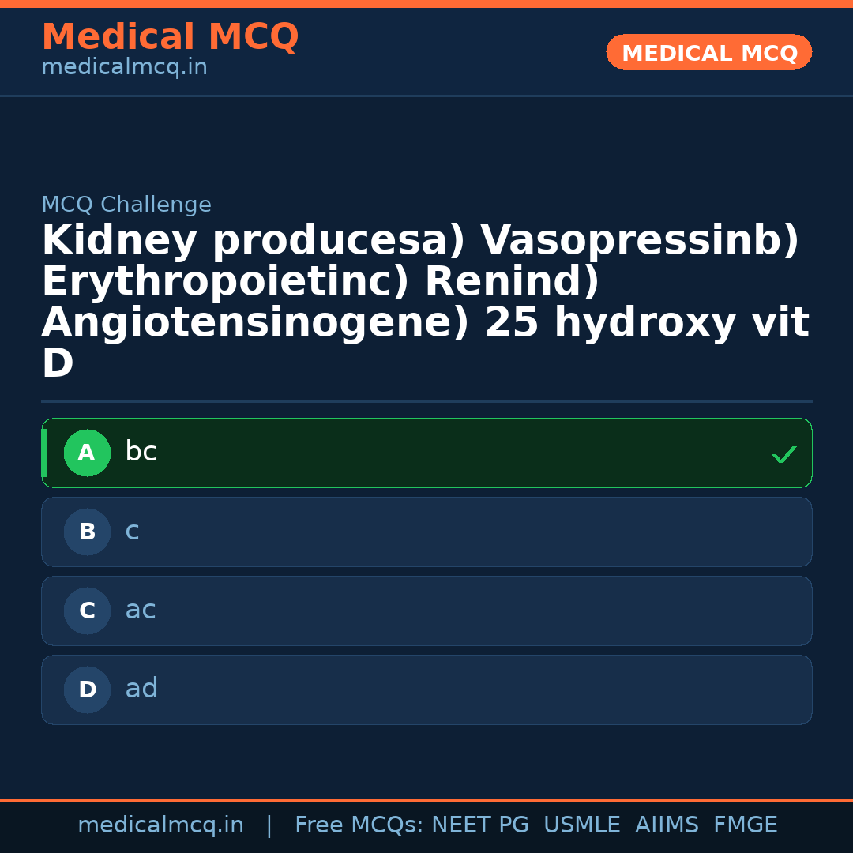This screenshot has width=853, height=853.
Task: Click the green checkmark icon on option A
Action: [x=783, y=454]
